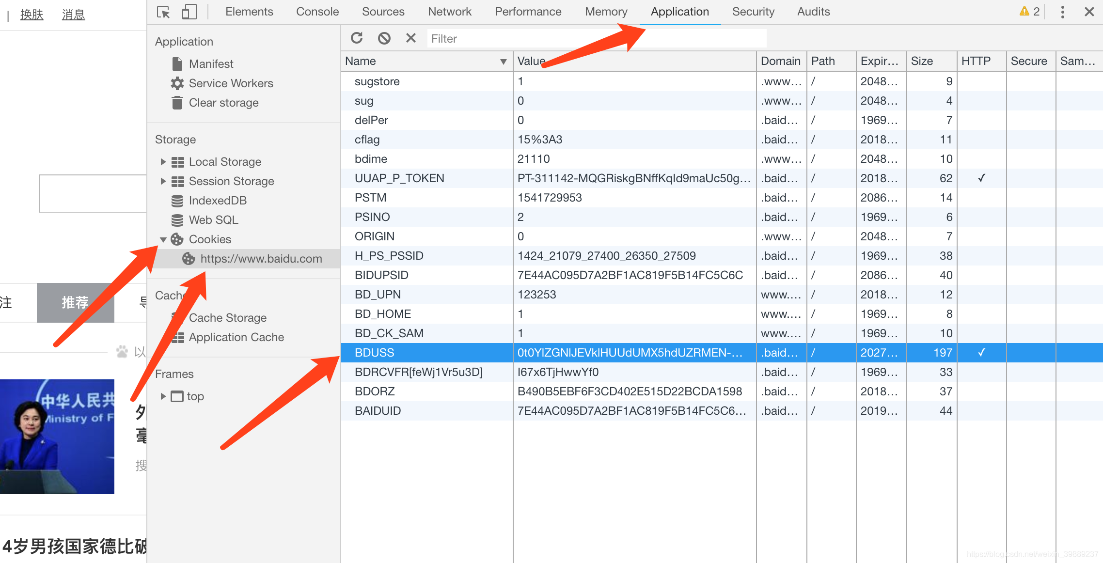The width and height of the screenshot is (1103, 563).
Task: Expand the Local Storage tree node
Action: pyautogui.click(x=163, y=162)
